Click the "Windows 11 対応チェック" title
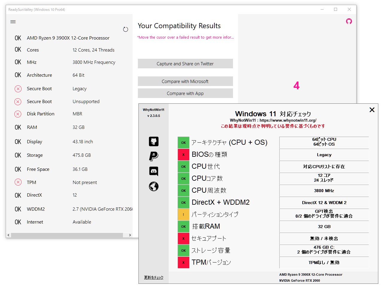The height and width of the screenshot is (291, 387). click(x=273, y=114)
